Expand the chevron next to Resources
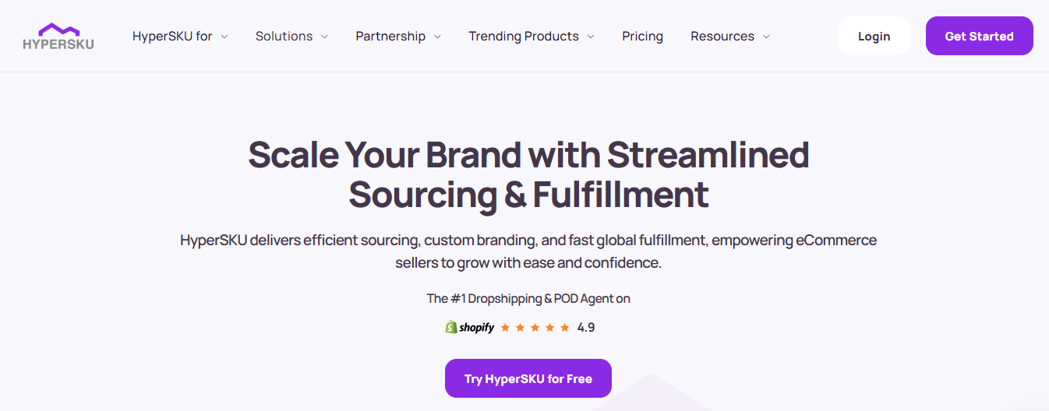The width and height of the screenshot is (1049, 411). (766, 37)
